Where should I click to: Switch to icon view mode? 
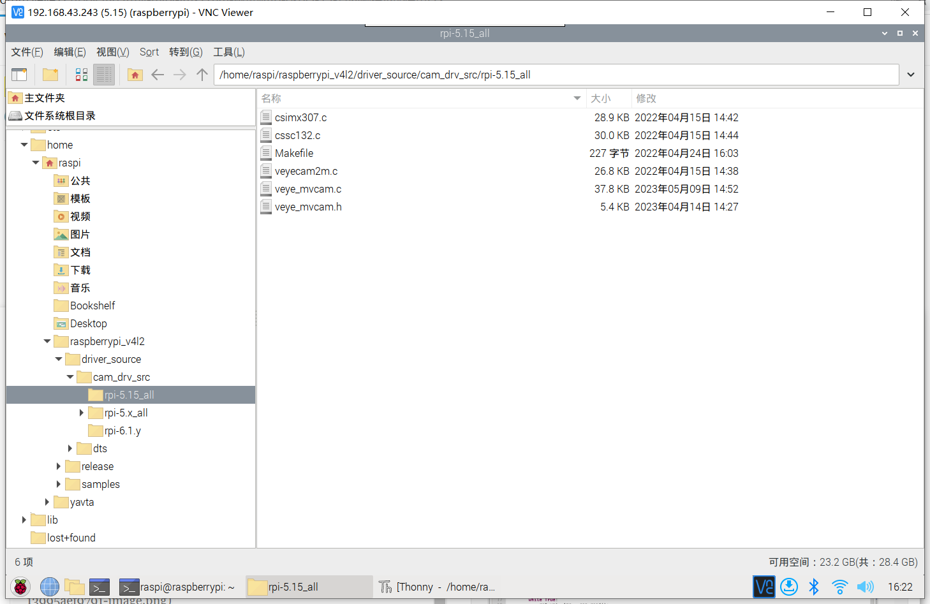82,75
